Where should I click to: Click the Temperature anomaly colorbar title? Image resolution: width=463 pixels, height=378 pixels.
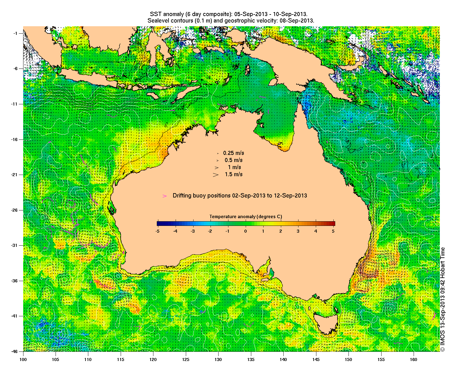click(246, 217)
